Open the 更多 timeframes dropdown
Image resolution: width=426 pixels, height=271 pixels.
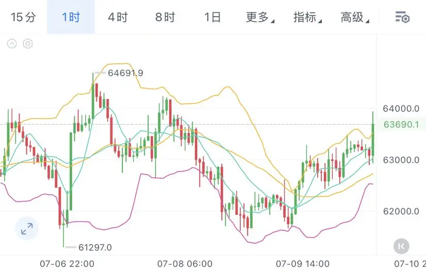[260, 17]
